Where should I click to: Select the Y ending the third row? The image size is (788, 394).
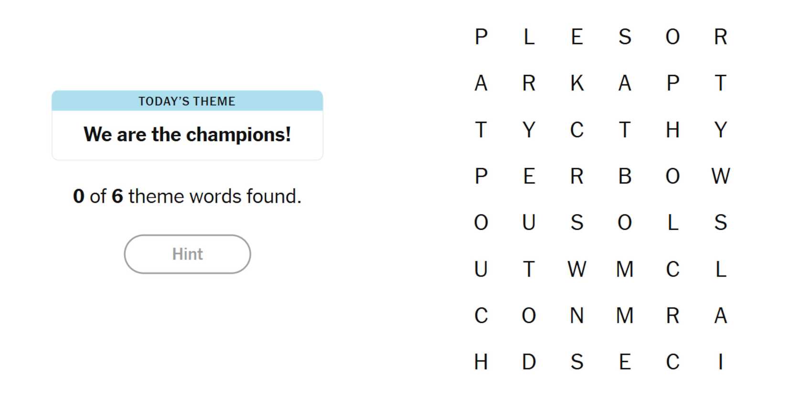[721, 130]
